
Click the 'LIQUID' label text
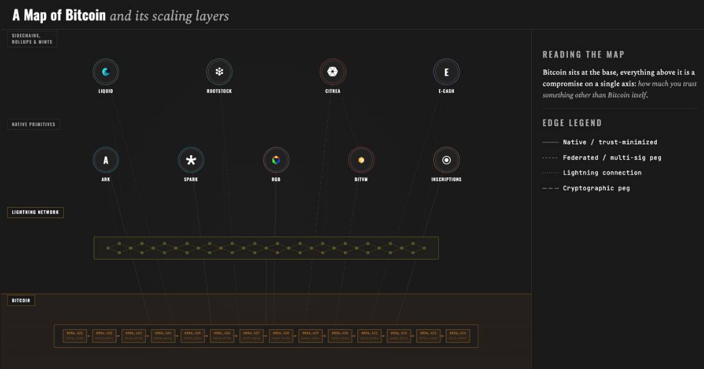pos(106,91)
